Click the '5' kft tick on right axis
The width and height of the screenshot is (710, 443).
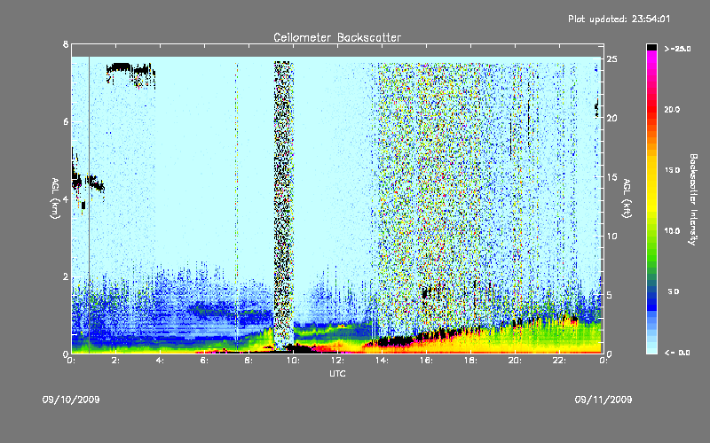(x=610, y=295)
